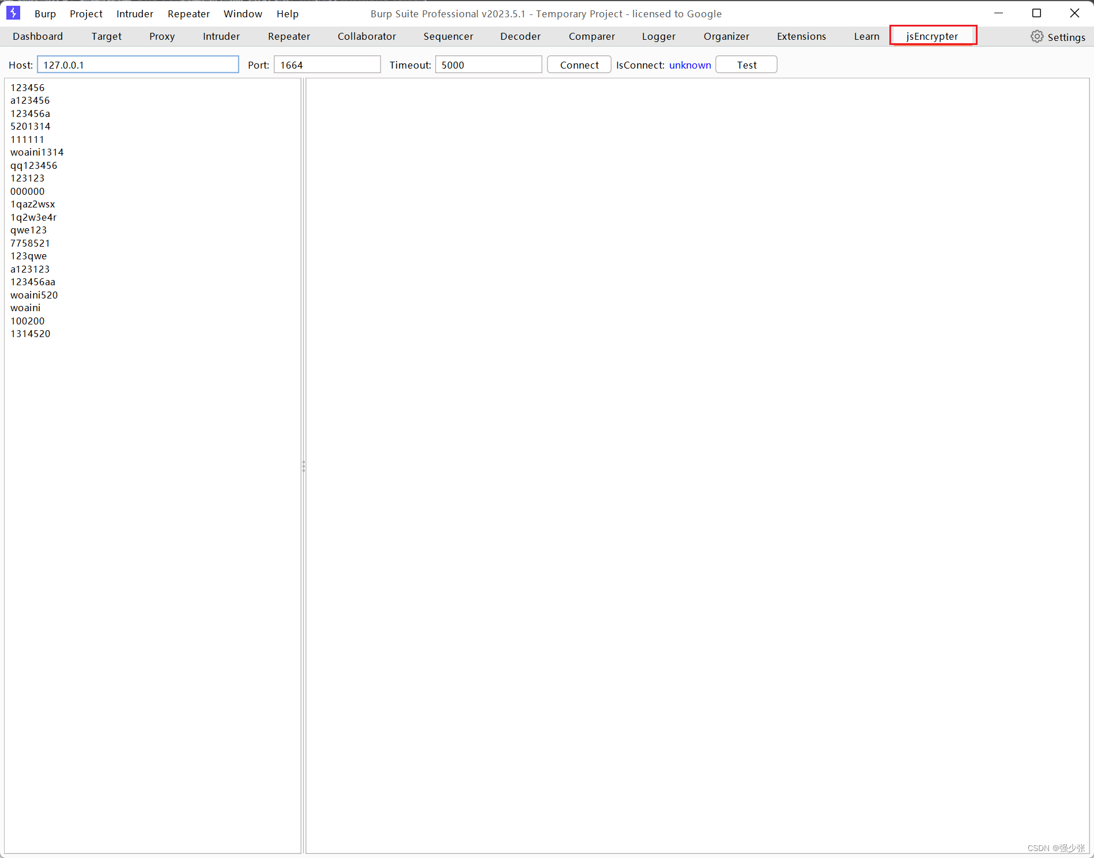1094x858 pixels.
Task: Select payload line '1q2w3e4r'
Action: [x=33, y=217]
